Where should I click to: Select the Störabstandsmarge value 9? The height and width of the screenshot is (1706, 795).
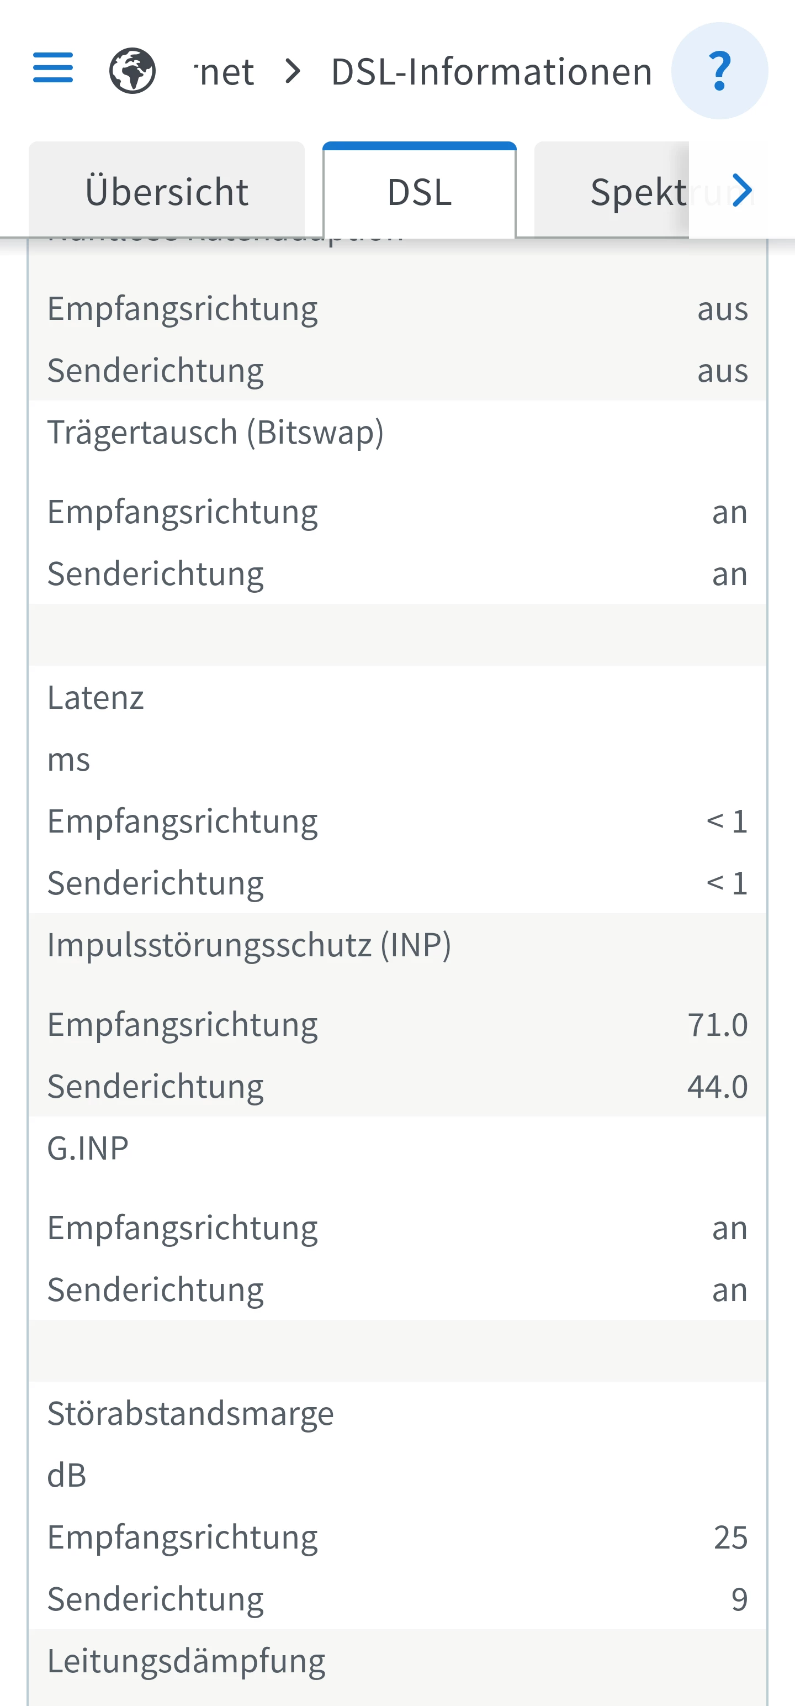tap(739, 1599)
